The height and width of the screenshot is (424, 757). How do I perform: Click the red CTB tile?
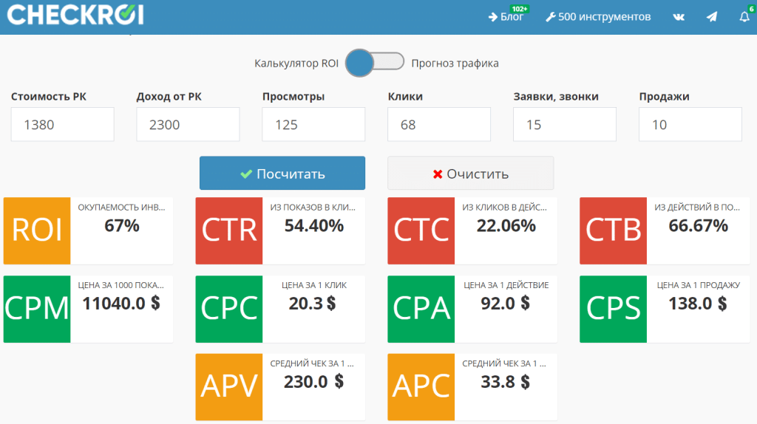point(613,230)
